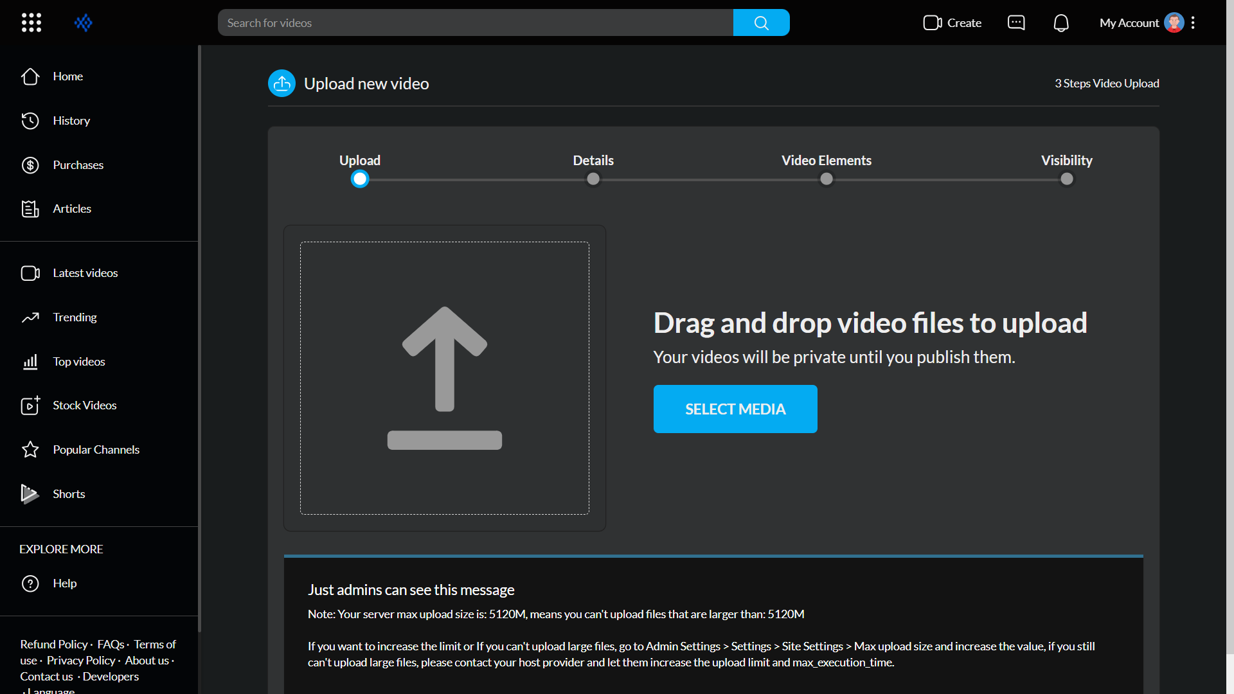This screenshot has height=694, width=1234.
Task: Open Popular Channels in sidebar
Action: (x=96, y=450)
